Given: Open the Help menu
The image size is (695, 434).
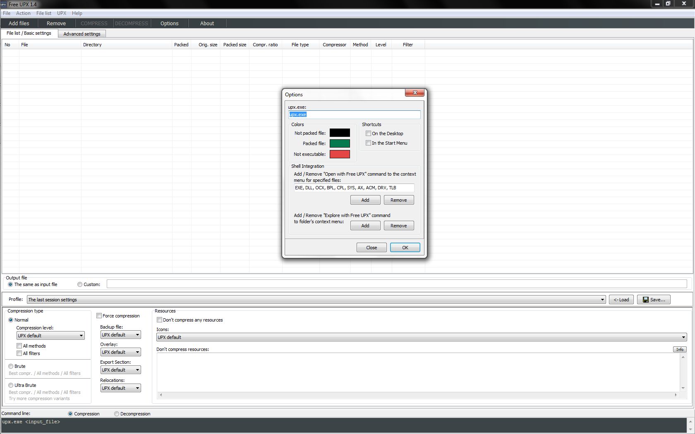Looking at the screenshot, I should click(77, 13).
